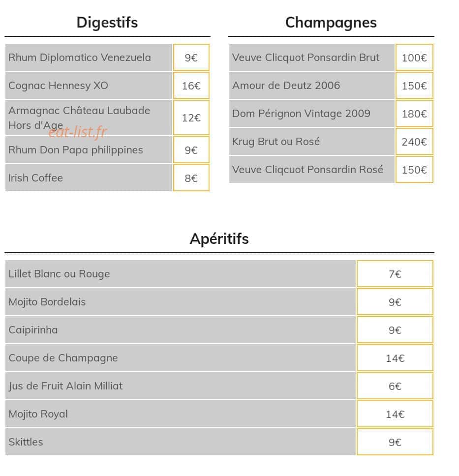Click the 12€ price for Armagnac Château Laubade
The image size is (459, 476).
(191, 118)
